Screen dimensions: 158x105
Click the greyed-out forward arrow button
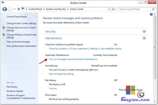click(10, 9)
